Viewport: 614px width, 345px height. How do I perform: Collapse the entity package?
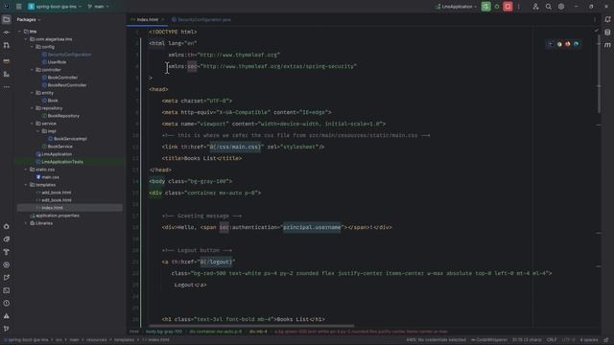coord(32,93)
